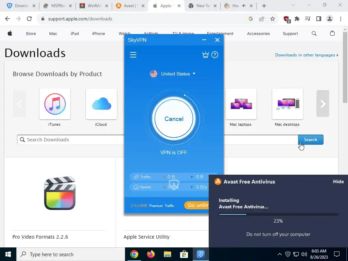The width and height of the screenshot is (348, 261).
Task: Launch Firefox from the taskbar
Action: pyautogui.click(x=151, y=254)
